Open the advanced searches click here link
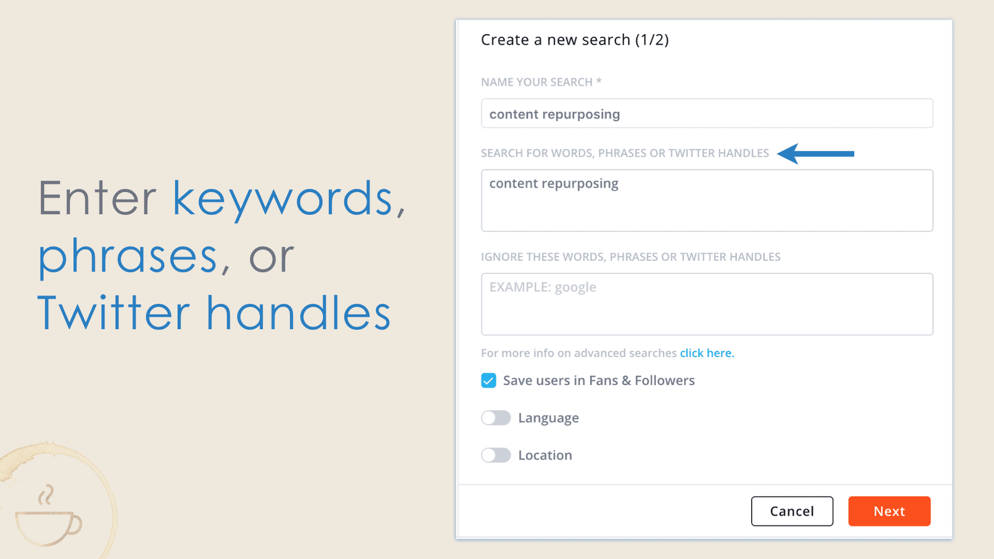 pos(706,352)
